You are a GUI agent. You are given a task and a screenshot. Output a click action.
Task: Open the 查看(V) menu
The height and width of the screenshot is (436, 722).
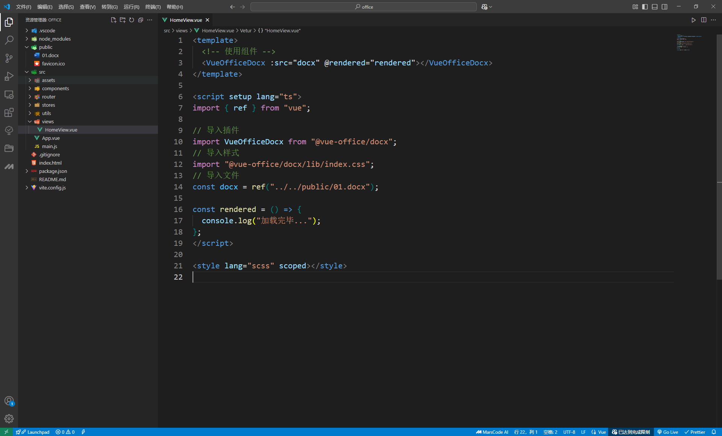coord(88,7)
